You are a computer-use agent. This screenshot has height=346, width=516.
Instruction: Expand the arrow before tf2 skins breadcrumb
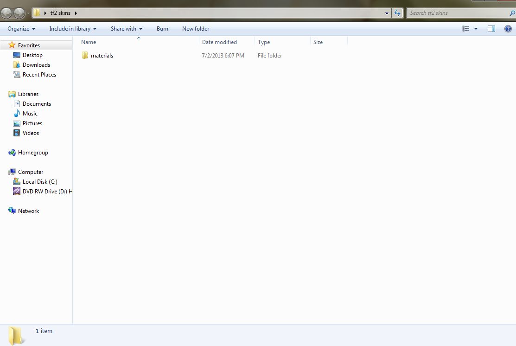pos(45,13)
